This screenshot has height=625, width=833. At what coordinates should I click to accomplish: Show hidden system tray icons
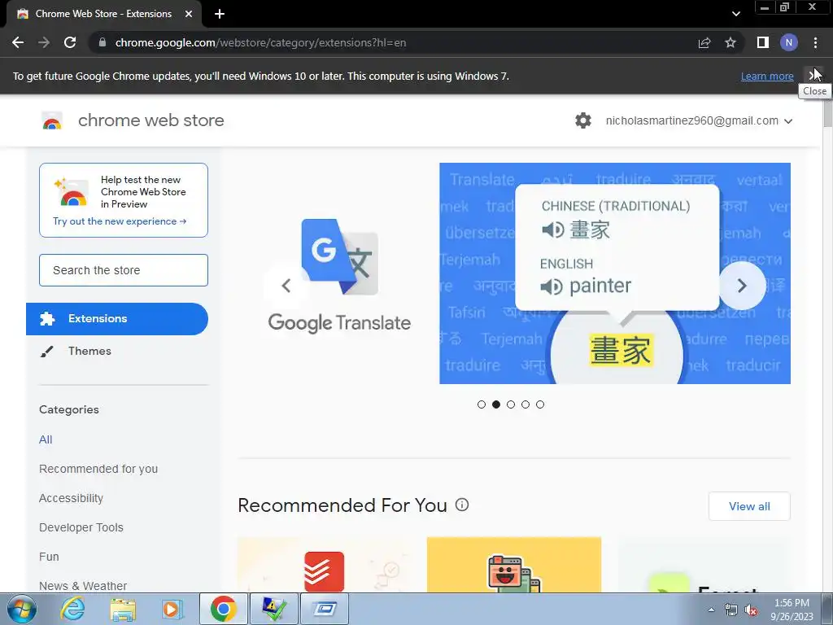(x=711, y=610)
